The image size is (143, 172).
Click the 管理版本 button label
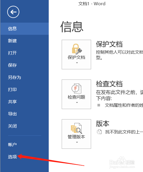76,137
